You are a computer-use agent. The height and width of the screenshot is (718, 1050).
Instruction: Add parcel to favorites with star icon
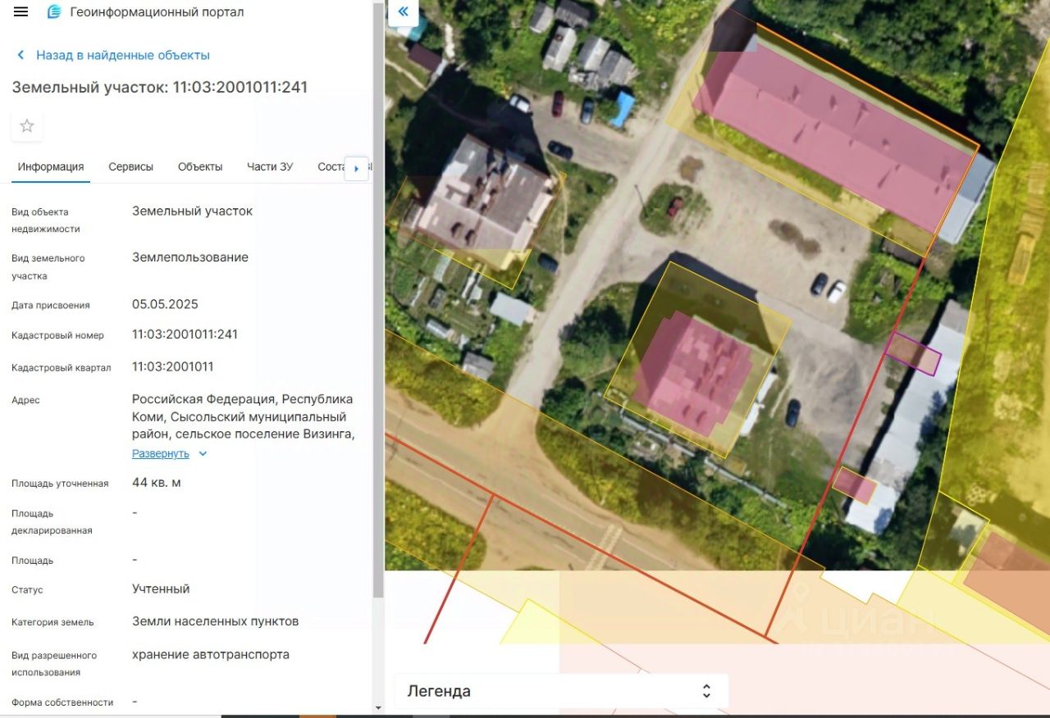(27, 125)
